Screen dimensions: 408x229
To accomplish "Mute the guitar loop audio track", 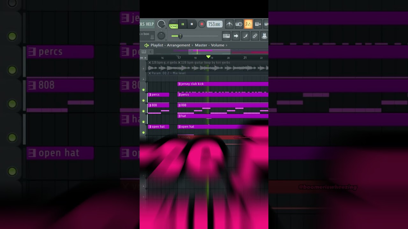I will click(x=143, y=68).
